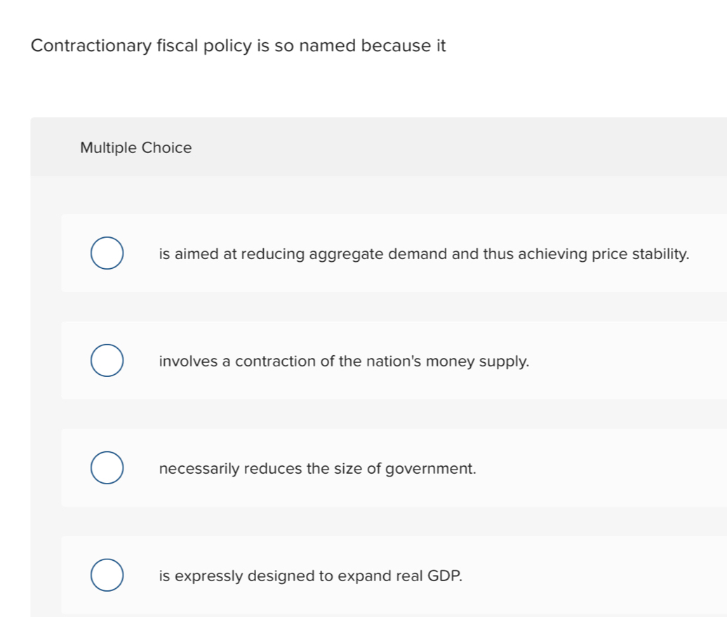The width and height of the screenshot is (727, 617).
Task: Click the word 'government' in the third option
Action: click(x=430, y=469)
